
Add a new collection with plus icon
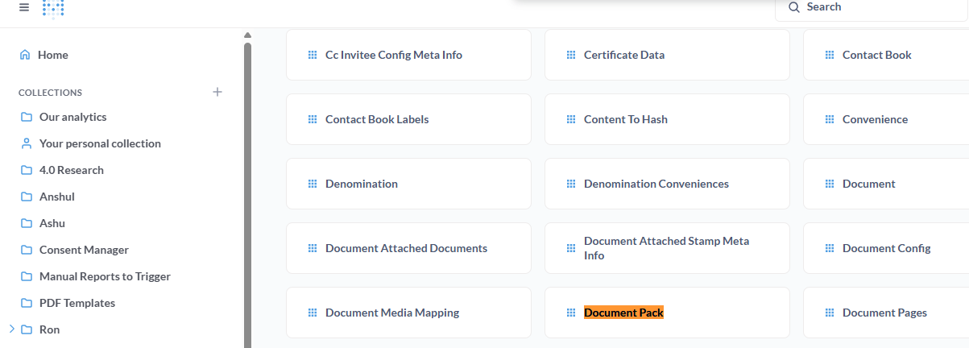[x=217, y=92]
